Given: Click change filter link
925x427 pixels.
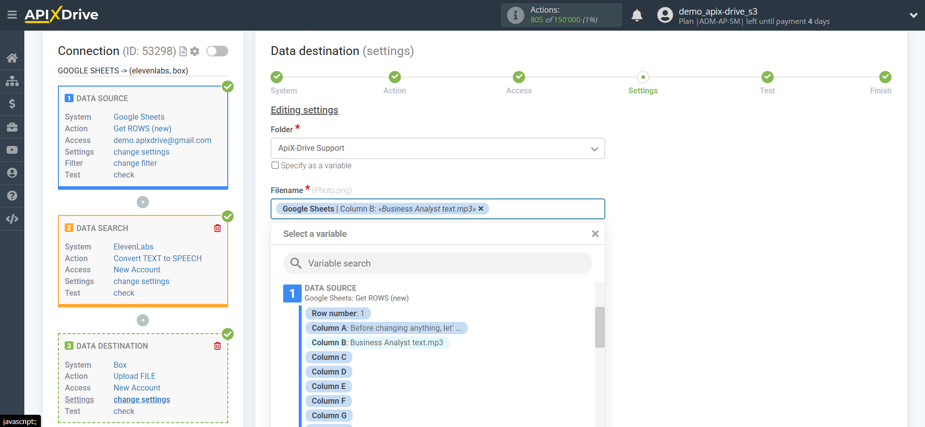Looking at the screenshot, I should coord(135,163).
